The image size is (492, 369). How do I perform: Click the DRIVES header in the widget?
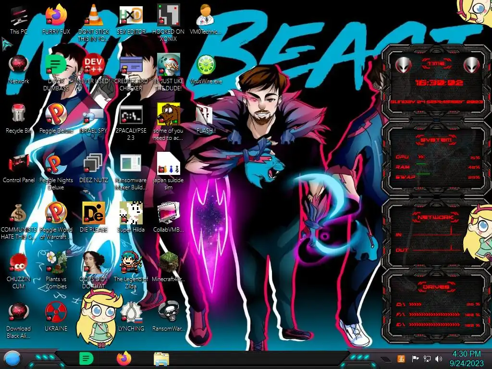tap(436, 287)
